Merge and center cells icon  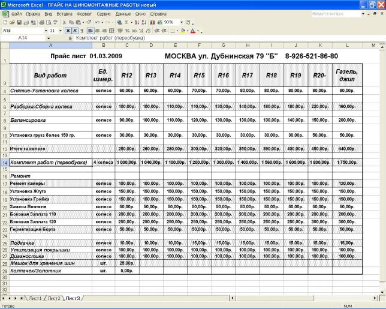pos(111,31)
